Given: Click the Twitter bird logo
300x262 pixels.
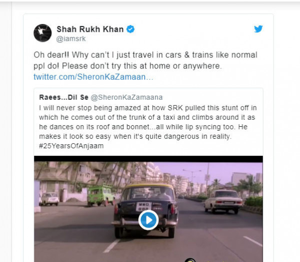Looking at the screenshot, I should click(x=258, y=29).
